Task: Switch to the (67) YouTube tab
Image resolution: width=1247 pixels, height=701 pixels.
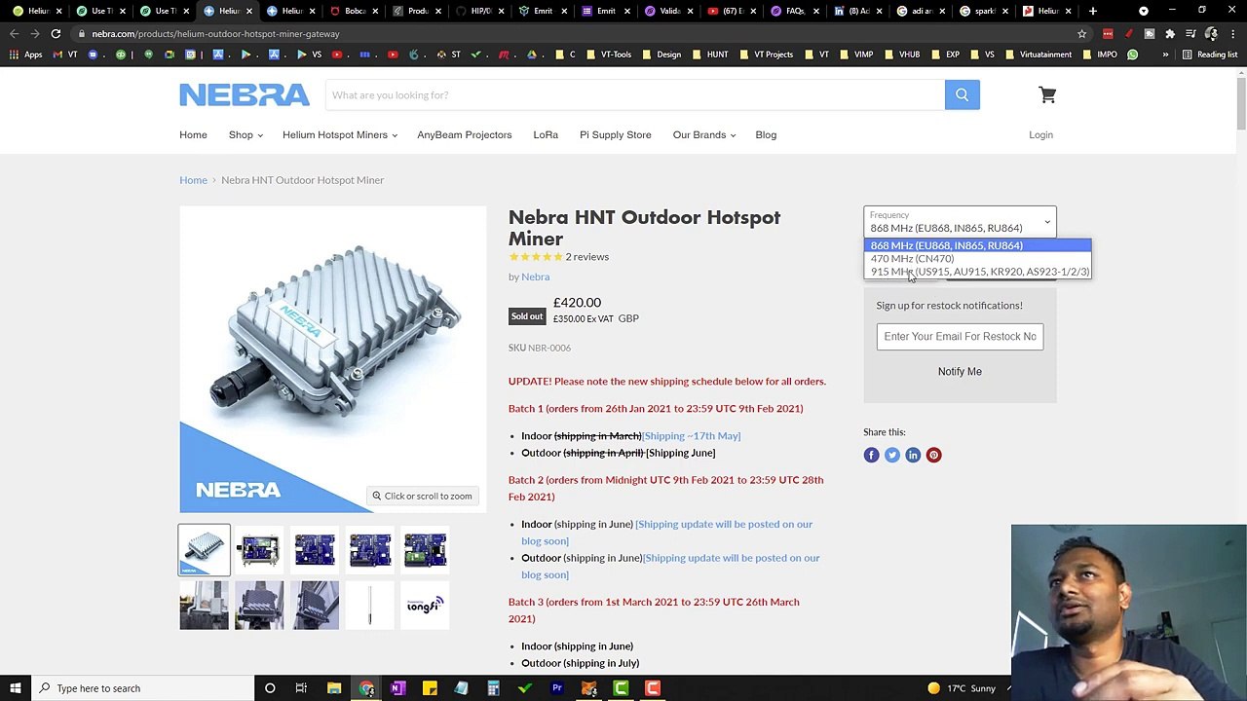Action: [734, 11]
